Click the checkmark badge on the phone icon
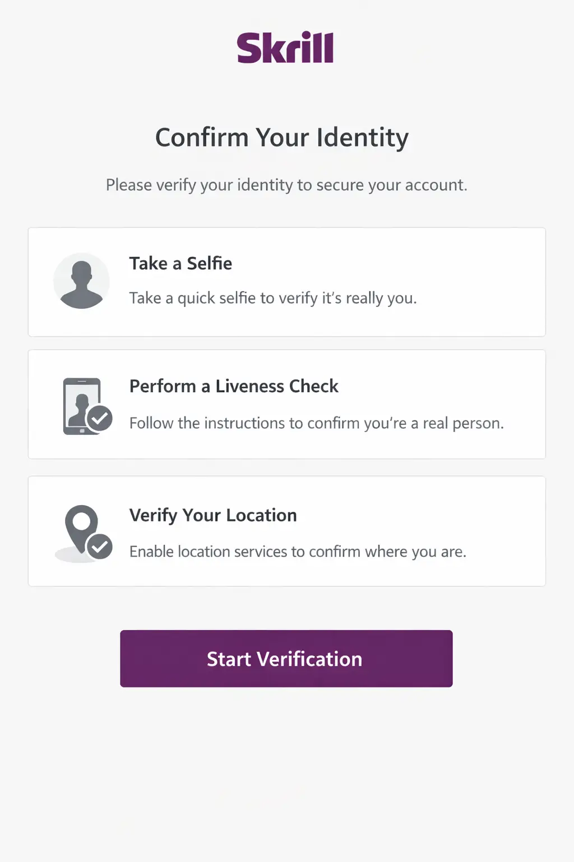574x862 pixels. [100, 418]
